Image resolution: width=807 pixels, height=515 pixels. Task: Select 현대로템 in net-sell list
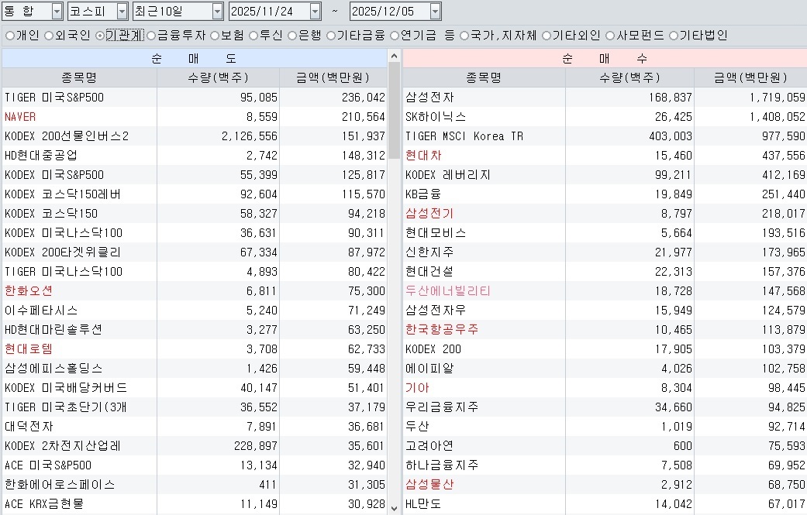pos(195,349)
